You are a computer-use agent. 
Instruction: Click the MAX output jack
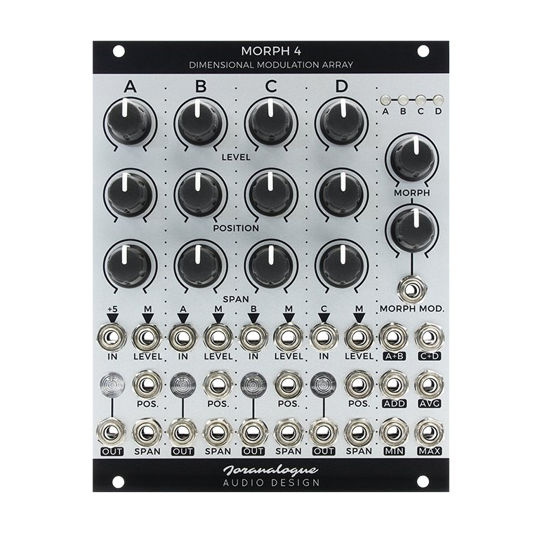429,432
